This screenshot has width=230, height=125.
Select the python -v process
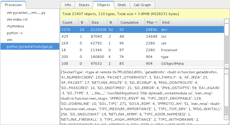coord(30,33)
